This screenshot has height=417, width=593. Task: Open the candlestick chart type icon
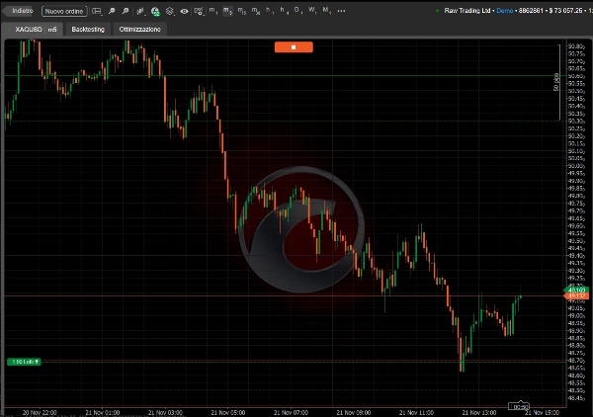[x=141, y=11]
